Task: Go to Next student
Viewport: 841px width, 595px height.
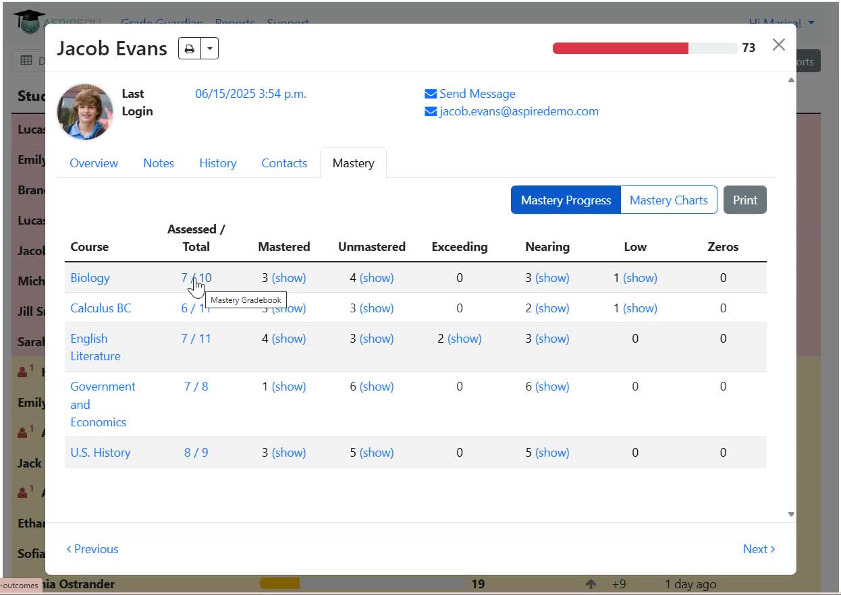Action: (759, 549)
